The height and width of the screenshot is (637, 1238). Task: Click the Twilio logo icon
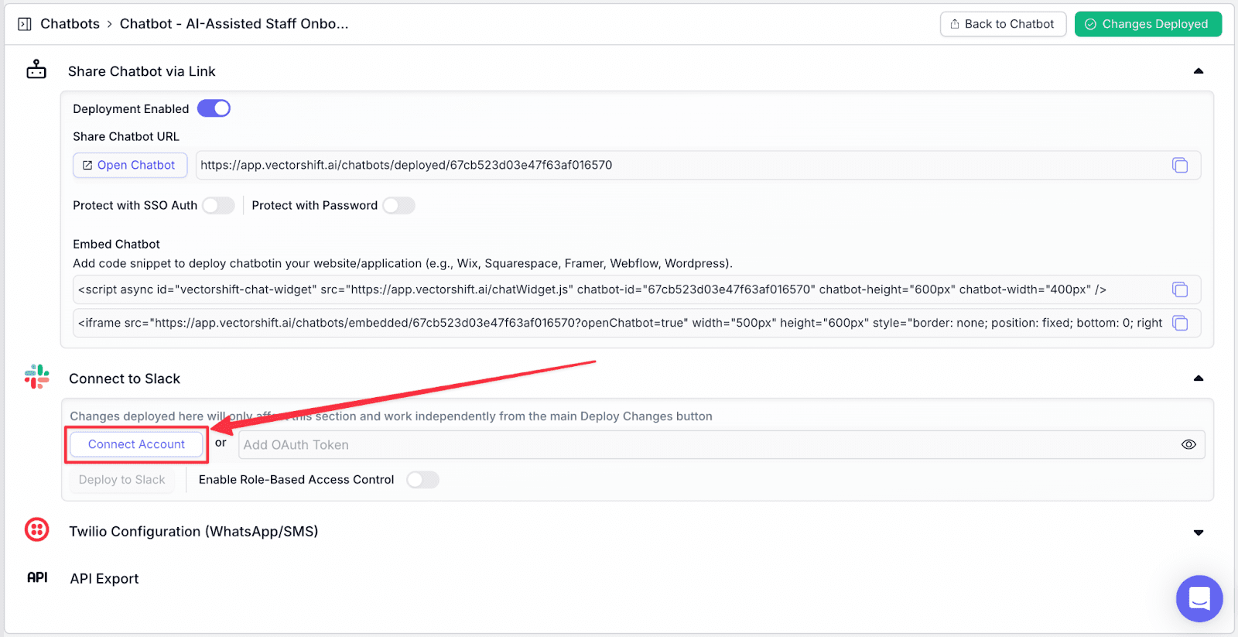pyautogui.click(x=36, y=530)
